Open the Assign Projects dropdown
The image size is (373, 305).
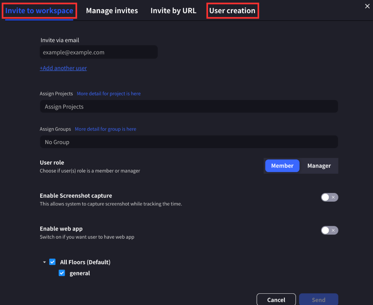click(x=188, y=106)
